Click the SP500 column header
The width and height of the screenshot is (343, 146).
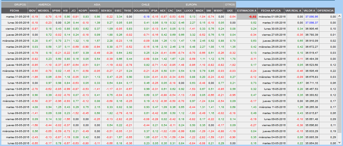pyautogui.click(x=56, y=10)
